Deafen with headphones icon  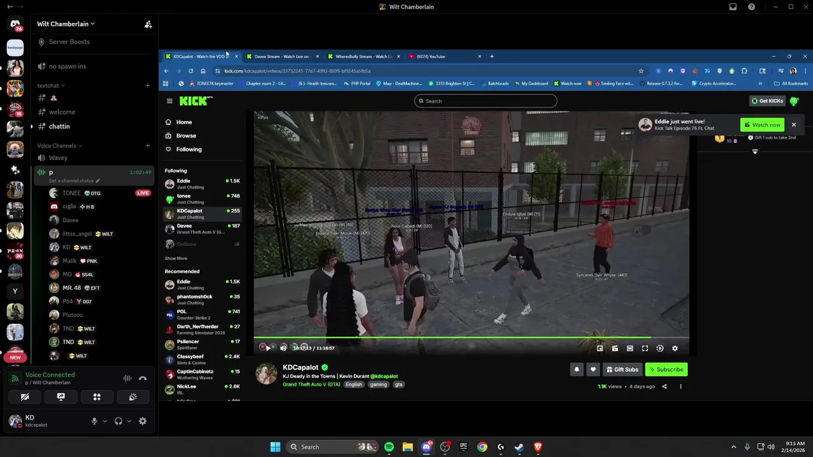click(118, 421)
